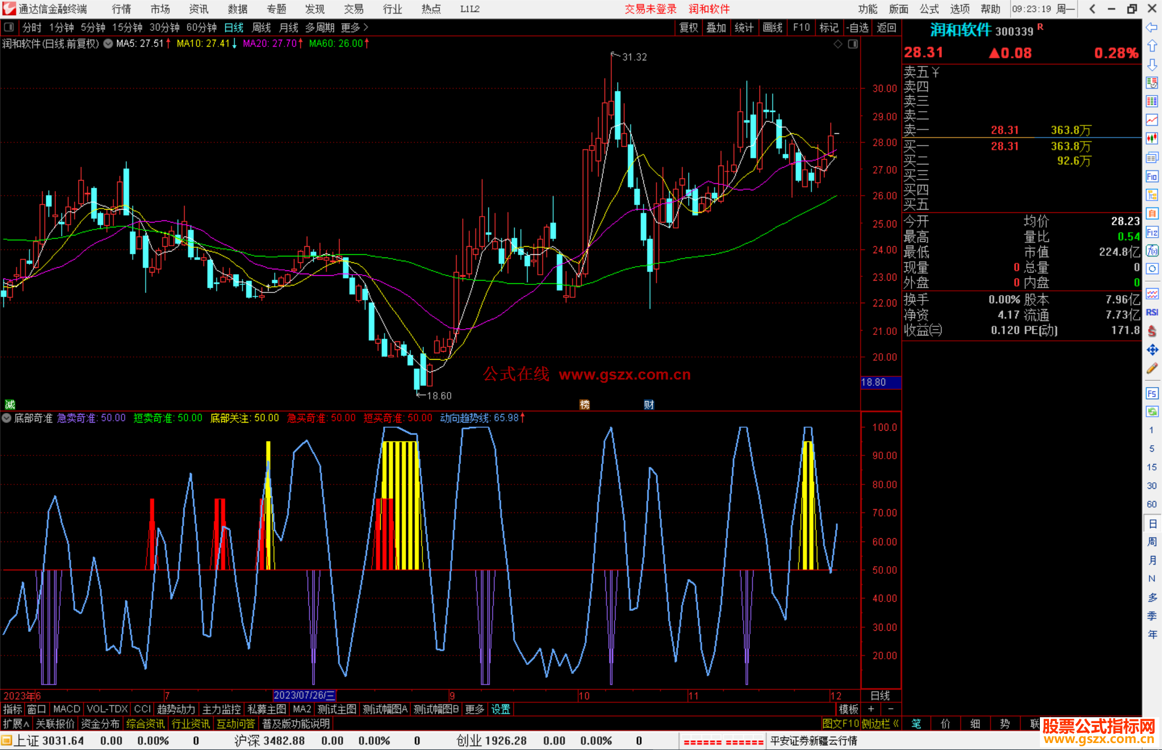Image resolution: width=1162 pixels, height=750 pixels.
Task: Click the RSI indicator sidebar icon
Action: click(x=1152, y=312)
